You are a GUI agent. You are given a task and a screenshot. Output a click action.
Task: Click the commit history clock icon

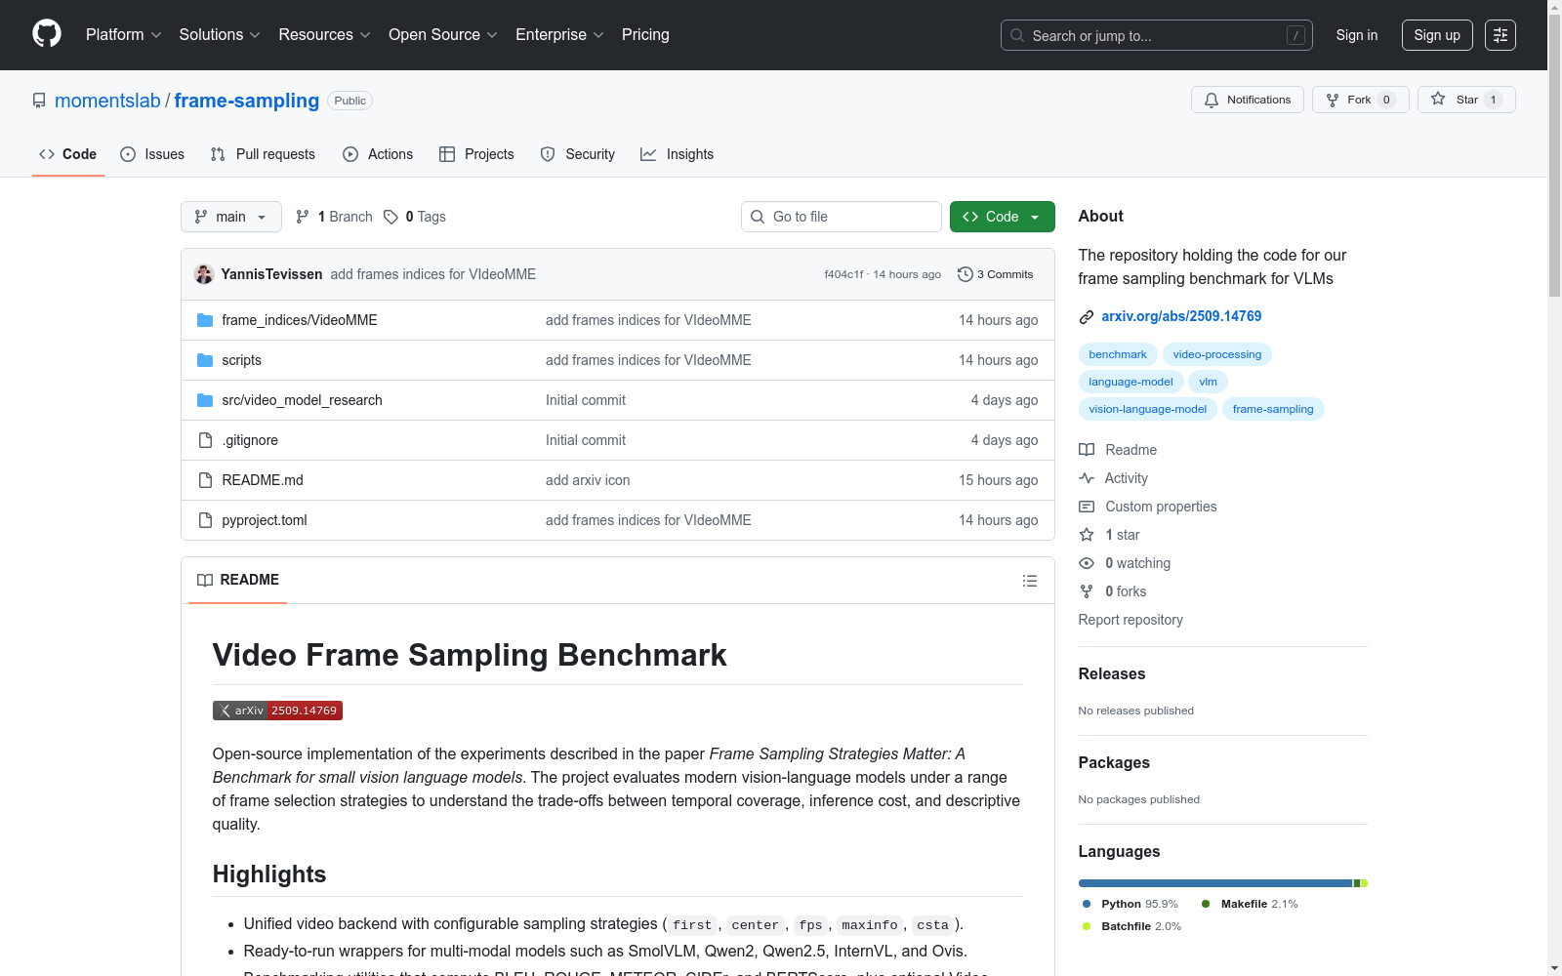[966, 274]
